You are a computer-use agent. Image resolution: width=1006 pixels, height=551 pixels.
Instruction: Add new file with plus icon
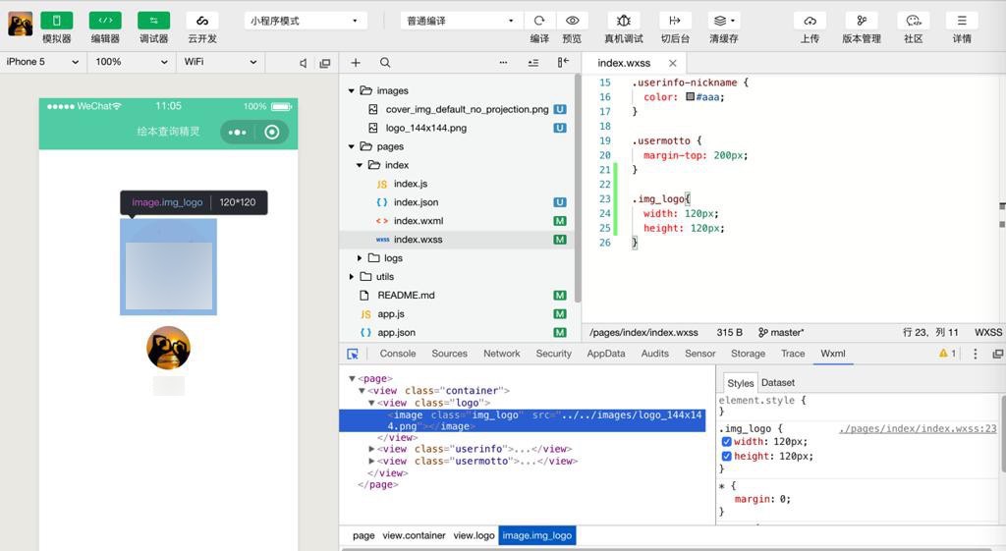pyautogui.click(x=356, y=62)
